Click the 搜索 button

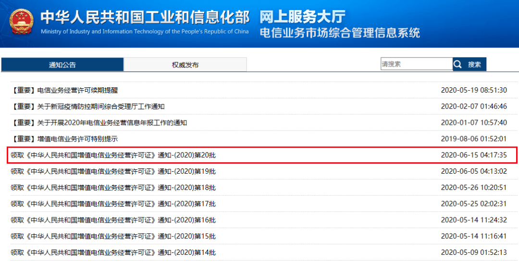pyautogui.click(x=470, y=64)
